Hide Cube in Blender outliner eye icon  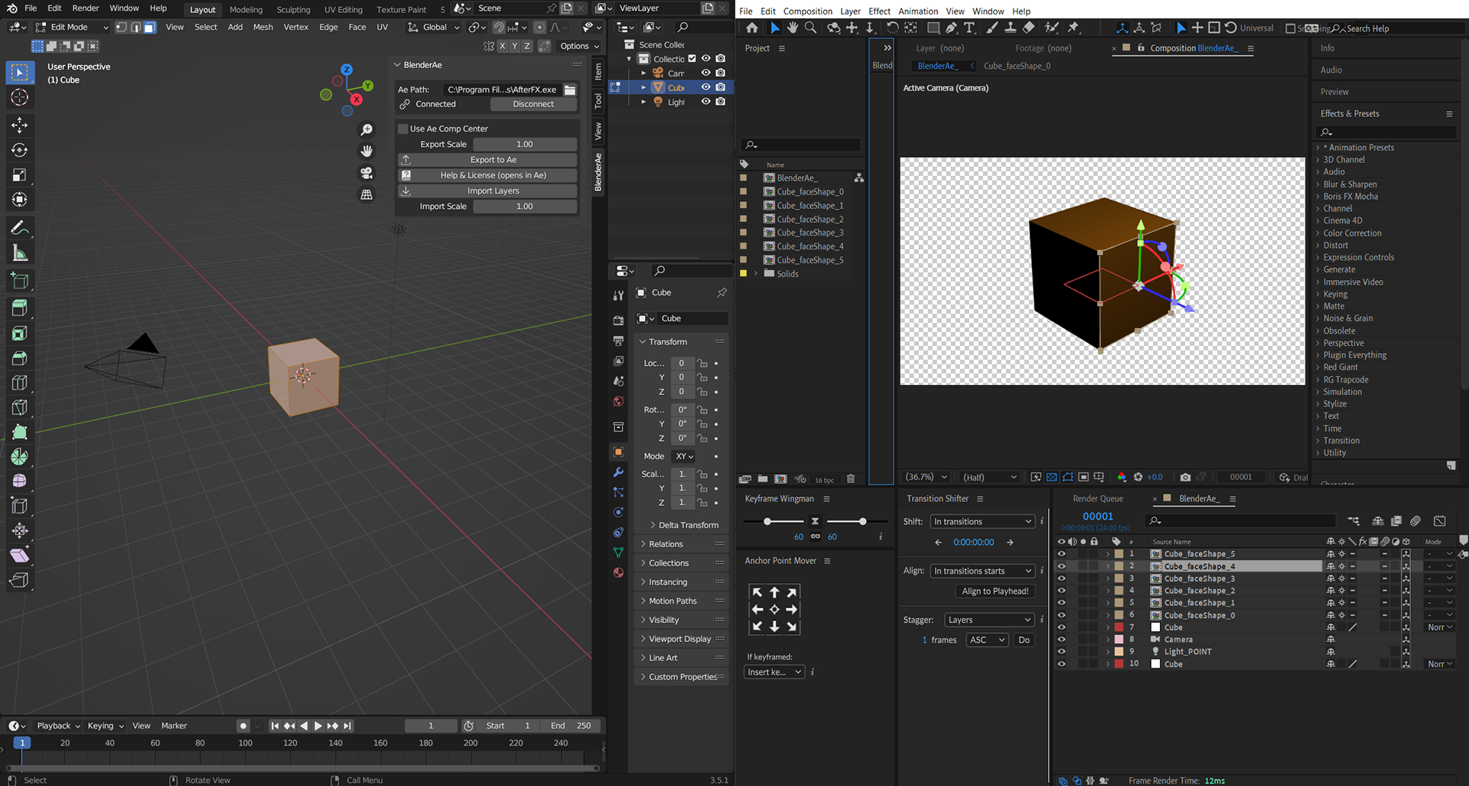point(705,87)
